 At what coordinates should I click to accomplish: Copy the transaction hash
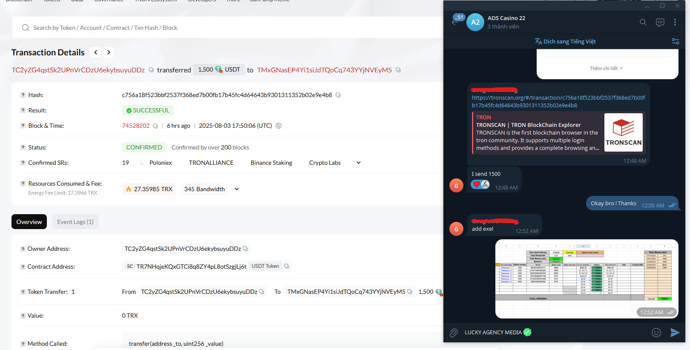point(338,95)
